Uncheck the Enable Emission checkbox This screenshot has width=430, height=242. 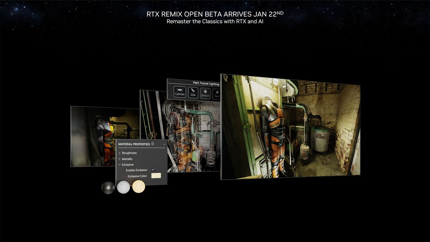[153, 170]
